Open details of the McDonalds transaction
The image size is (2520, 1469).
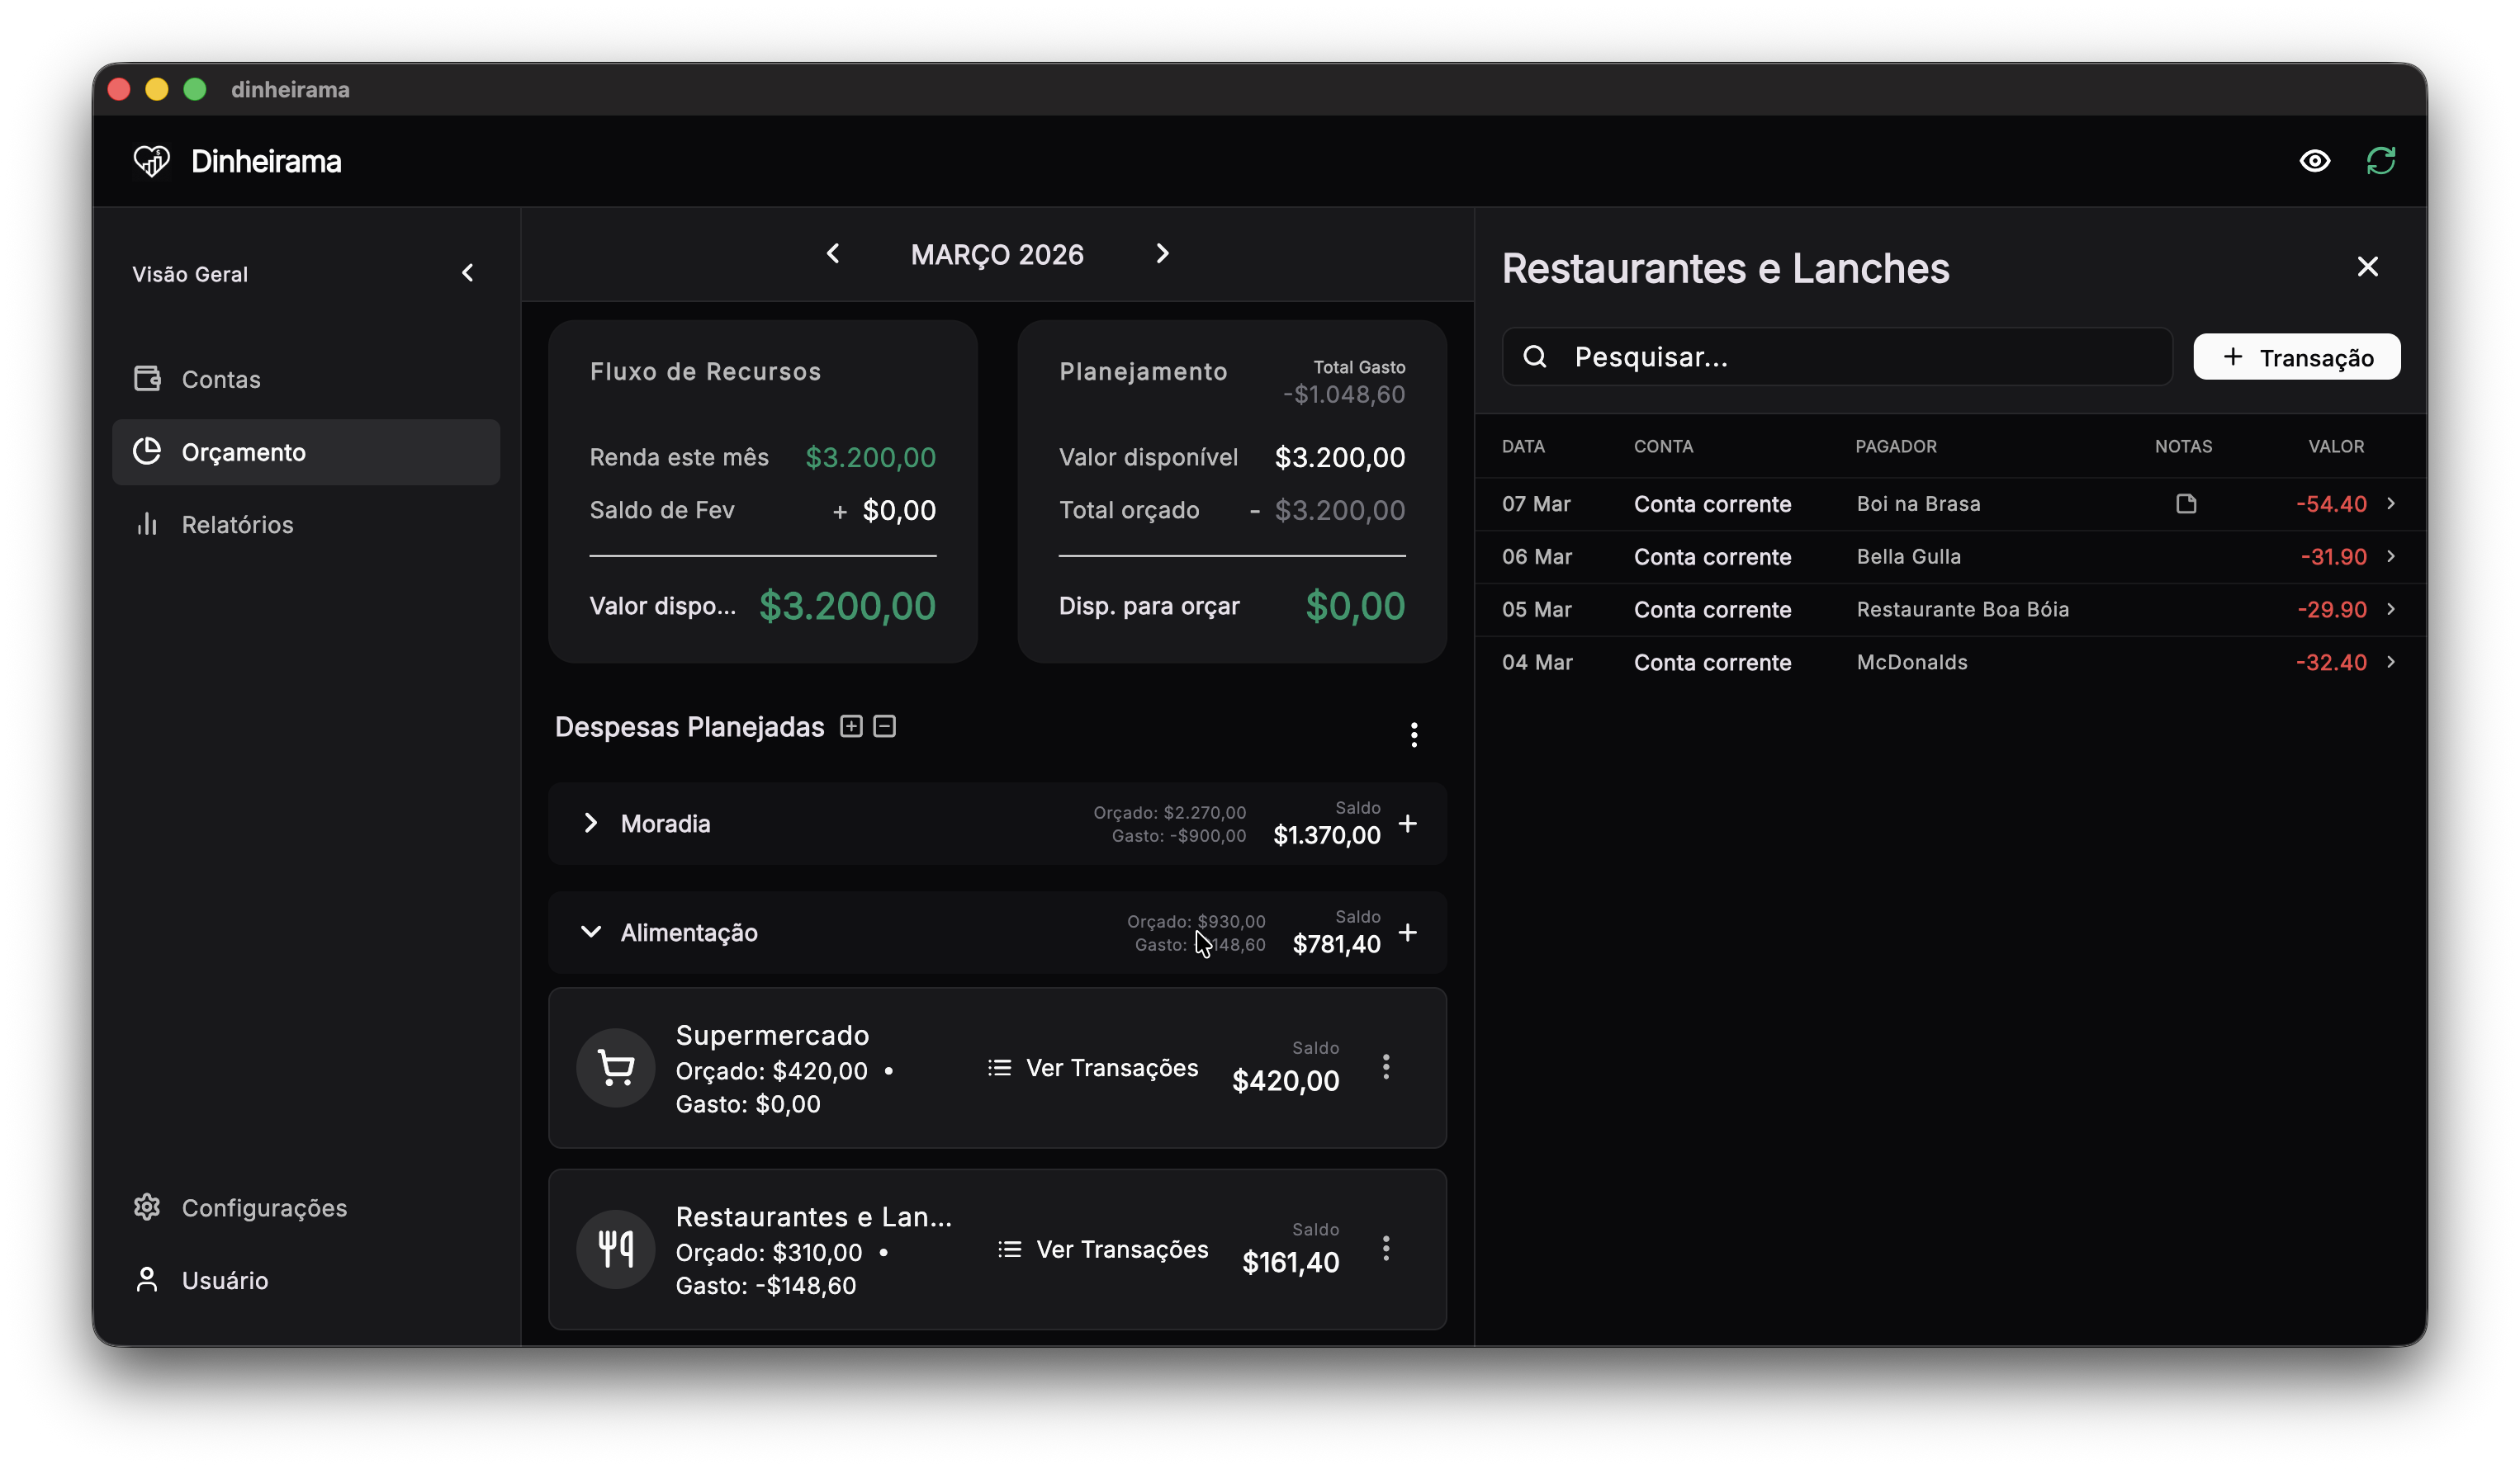click(x=2392, y=662)
